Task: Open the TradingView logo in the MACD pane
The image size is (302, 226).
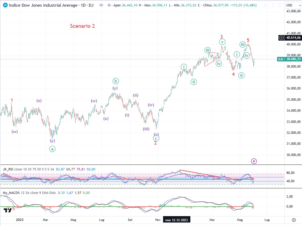Action: pos(8,210)
